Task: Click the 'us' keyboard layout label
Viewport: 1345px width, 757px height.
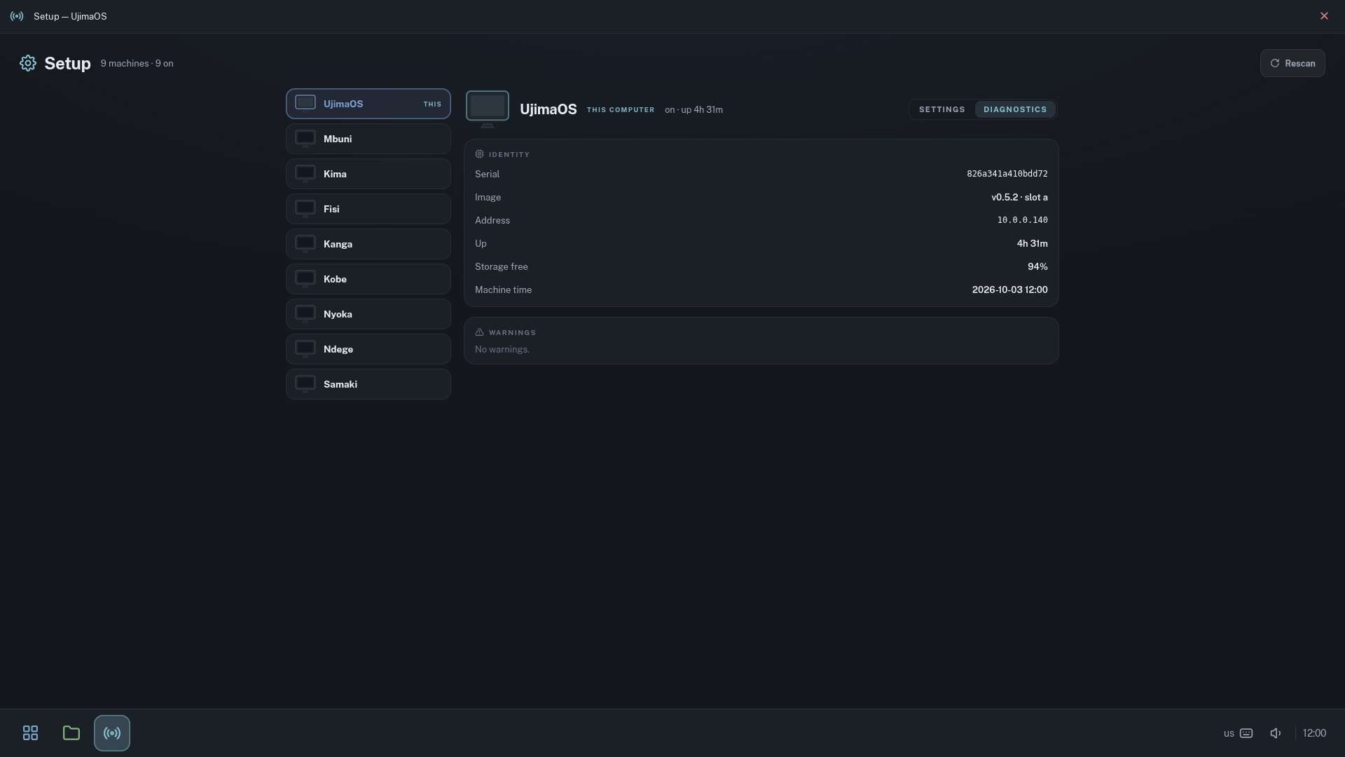Action: click(1229, 733)
